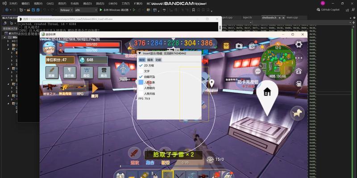Enable the 人物朝向 checkbox
The height and width of the screenshot is (178, 357).
(x=141, y=88)
